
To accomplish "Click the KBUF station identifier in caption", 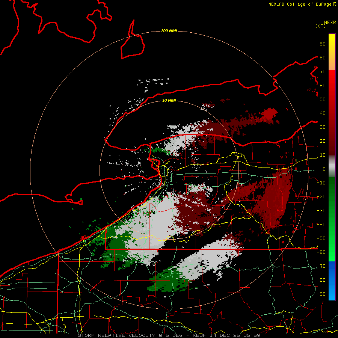I will [x=199, y=335].
